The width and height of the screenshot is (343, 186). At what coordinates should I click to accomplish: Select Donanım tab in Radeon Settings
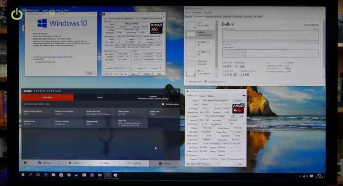tap(153, 97)
